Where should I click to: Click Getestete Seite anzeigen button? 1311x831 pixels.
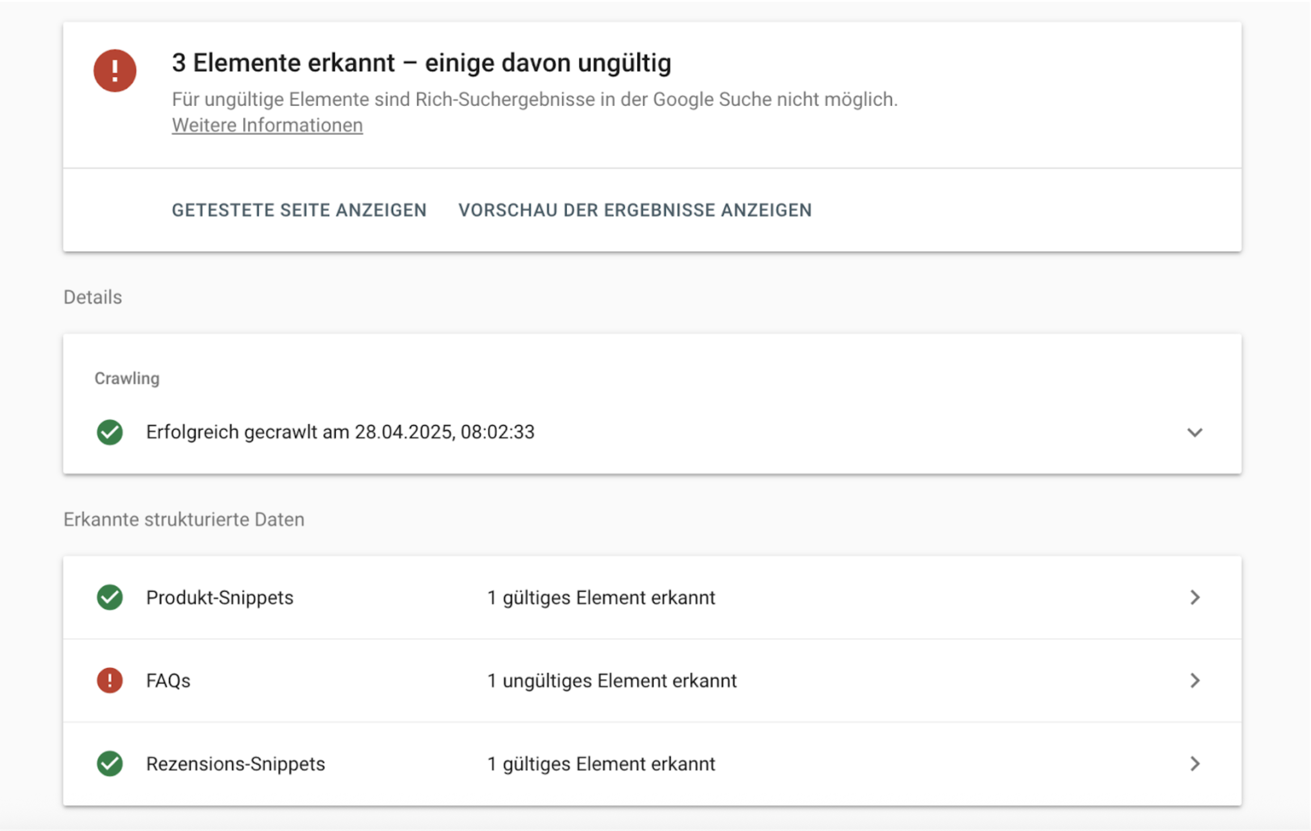299,210
